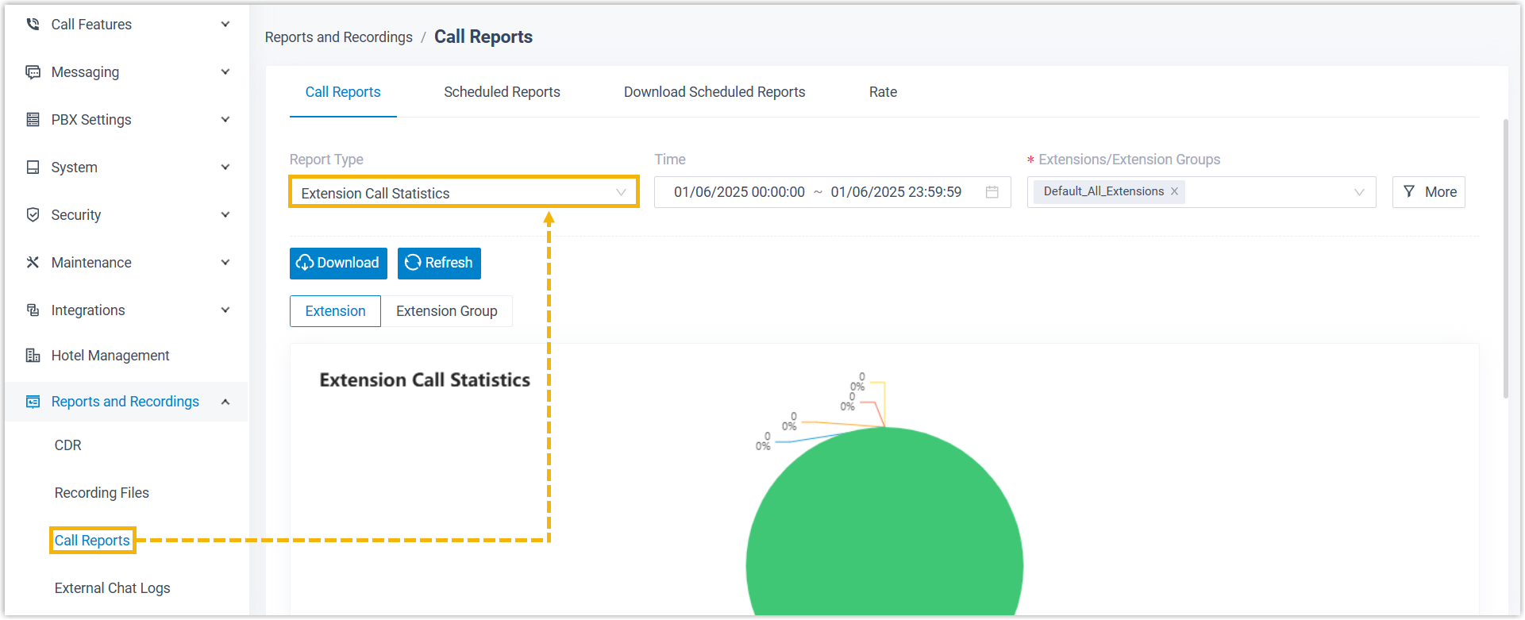Click the Maintenance tools icon
Viewport: 1525px width, 620px height.
tap(33, 263)
